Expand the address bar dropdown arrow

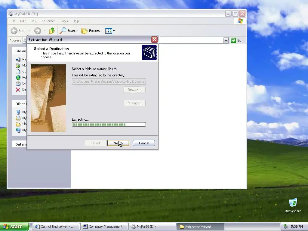(x=226, y=40)
